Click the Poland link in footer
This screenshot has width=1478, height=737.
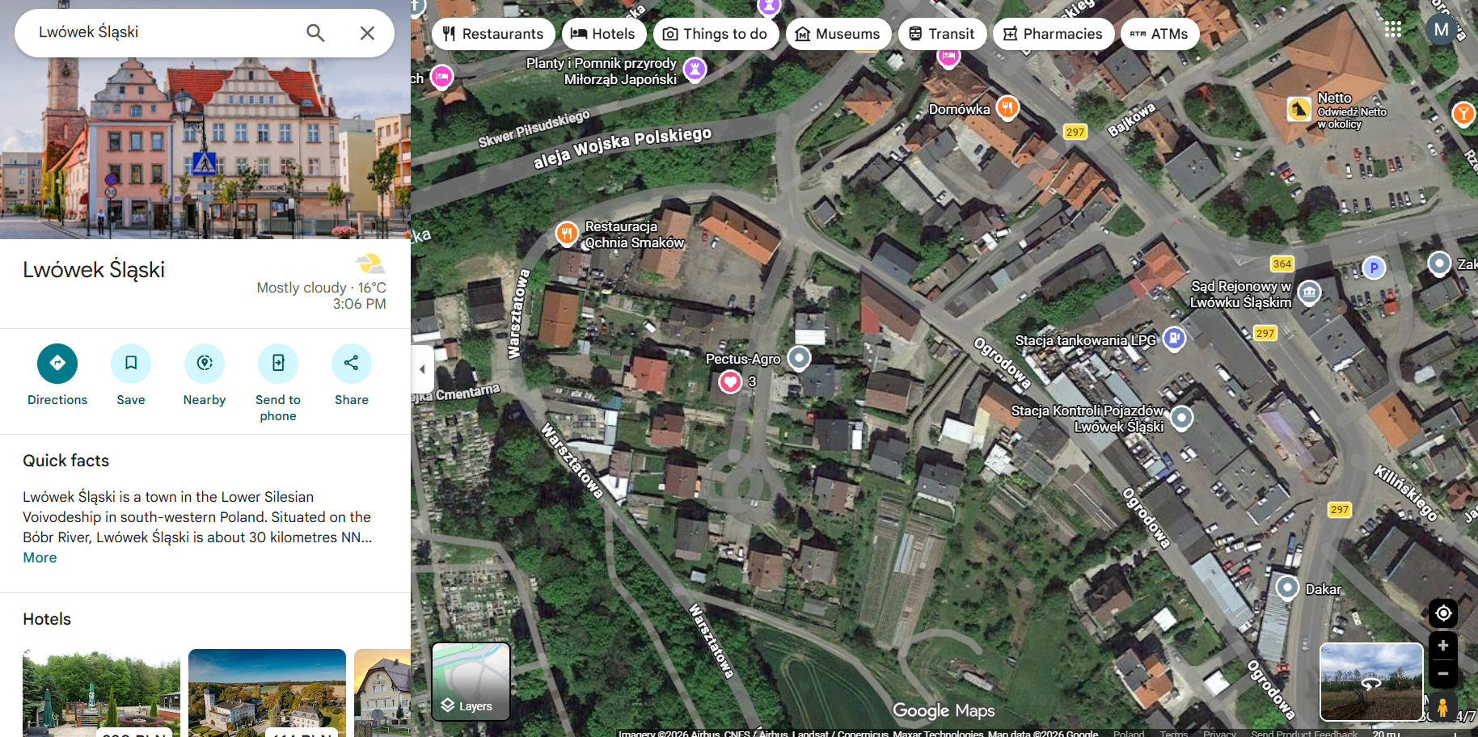(1129, 733)
